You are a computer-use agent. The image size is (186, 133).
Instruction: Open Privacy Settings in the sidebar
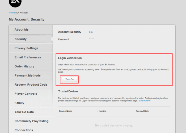coord(26,48)
